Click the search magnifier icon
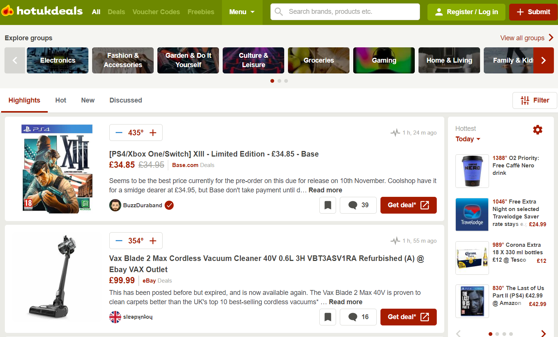 tap(279, 12)
